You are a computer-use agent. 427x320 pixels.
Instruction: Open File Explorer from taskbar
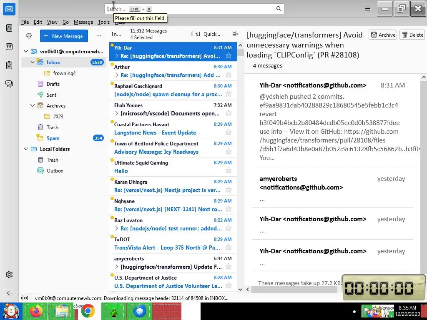(62, 311)
